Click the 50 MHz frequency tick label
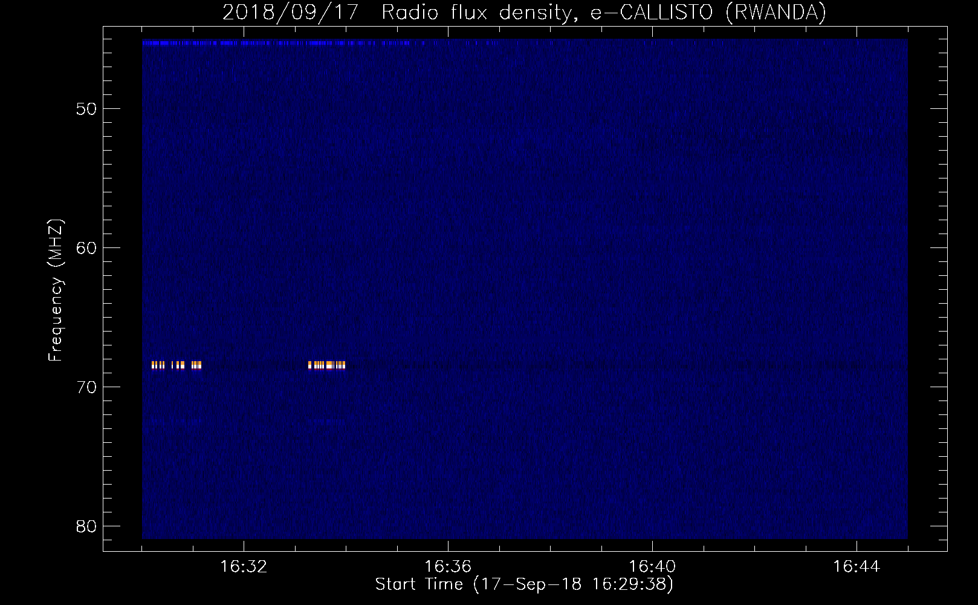This screenshot has height=605, width=978. point(86,109)
